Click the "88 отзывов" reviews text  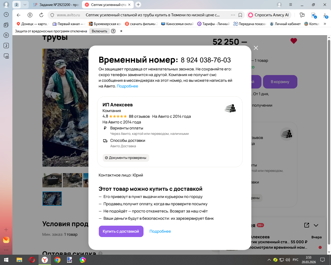pos(139,116)
